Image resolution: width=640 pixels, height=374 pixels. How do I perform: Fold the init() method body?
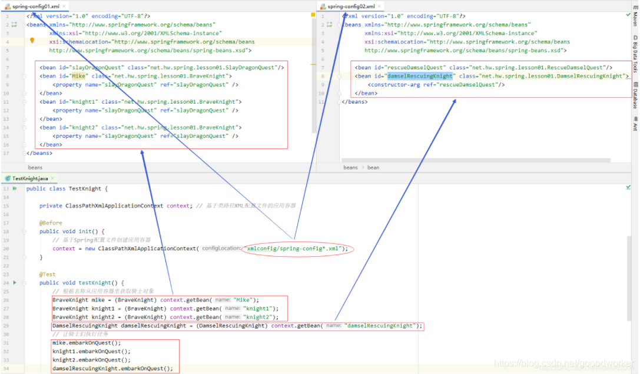point(24,231)
